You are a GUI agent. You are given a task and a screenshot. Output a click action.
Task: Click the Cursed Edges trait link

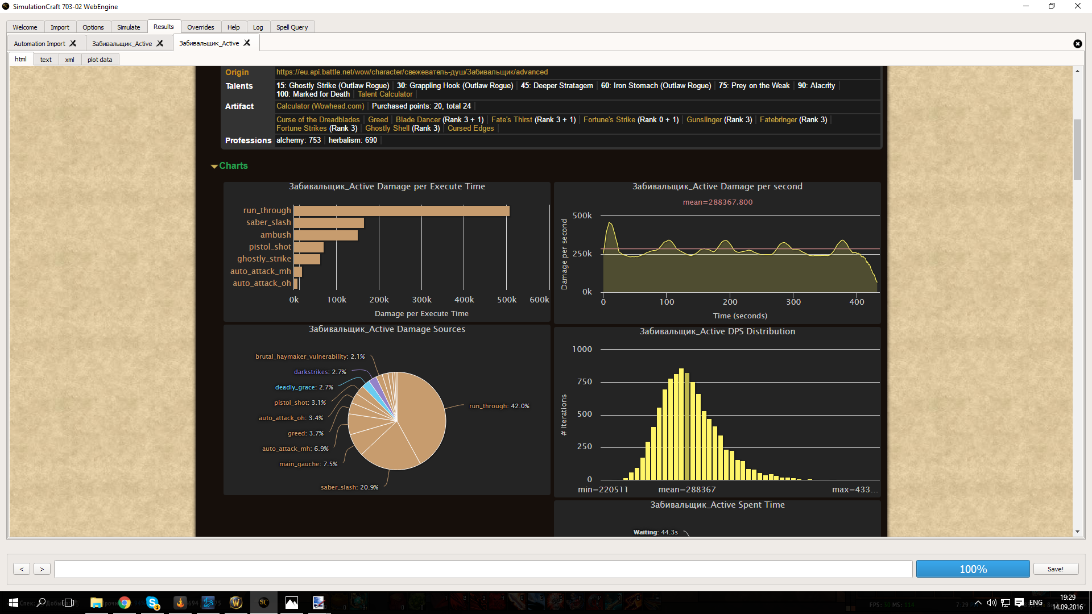(471, 128)
